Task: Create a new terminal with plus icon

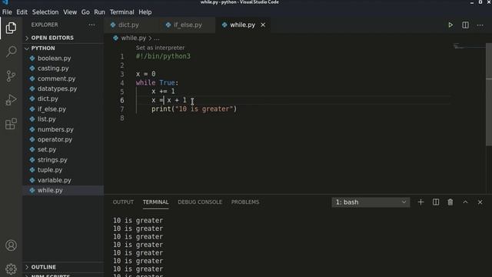Action: tap(421, 202)
